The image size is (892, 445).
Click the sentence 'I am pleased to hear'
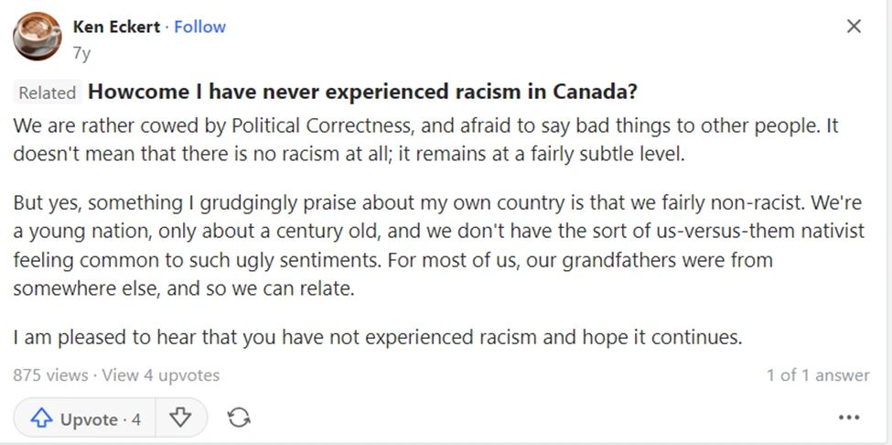(x=378, y=338)
